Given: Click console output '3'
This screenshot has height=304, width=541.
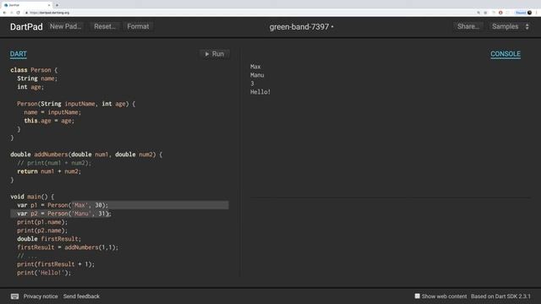Looking at the screenshot, I should point(252,84).
